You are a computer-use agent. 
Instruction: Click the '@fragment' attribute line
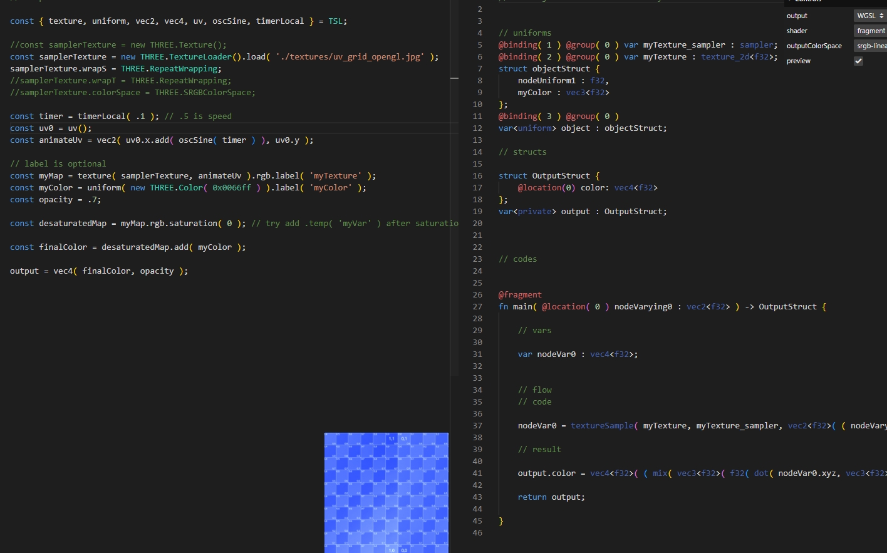click(520, 295)
